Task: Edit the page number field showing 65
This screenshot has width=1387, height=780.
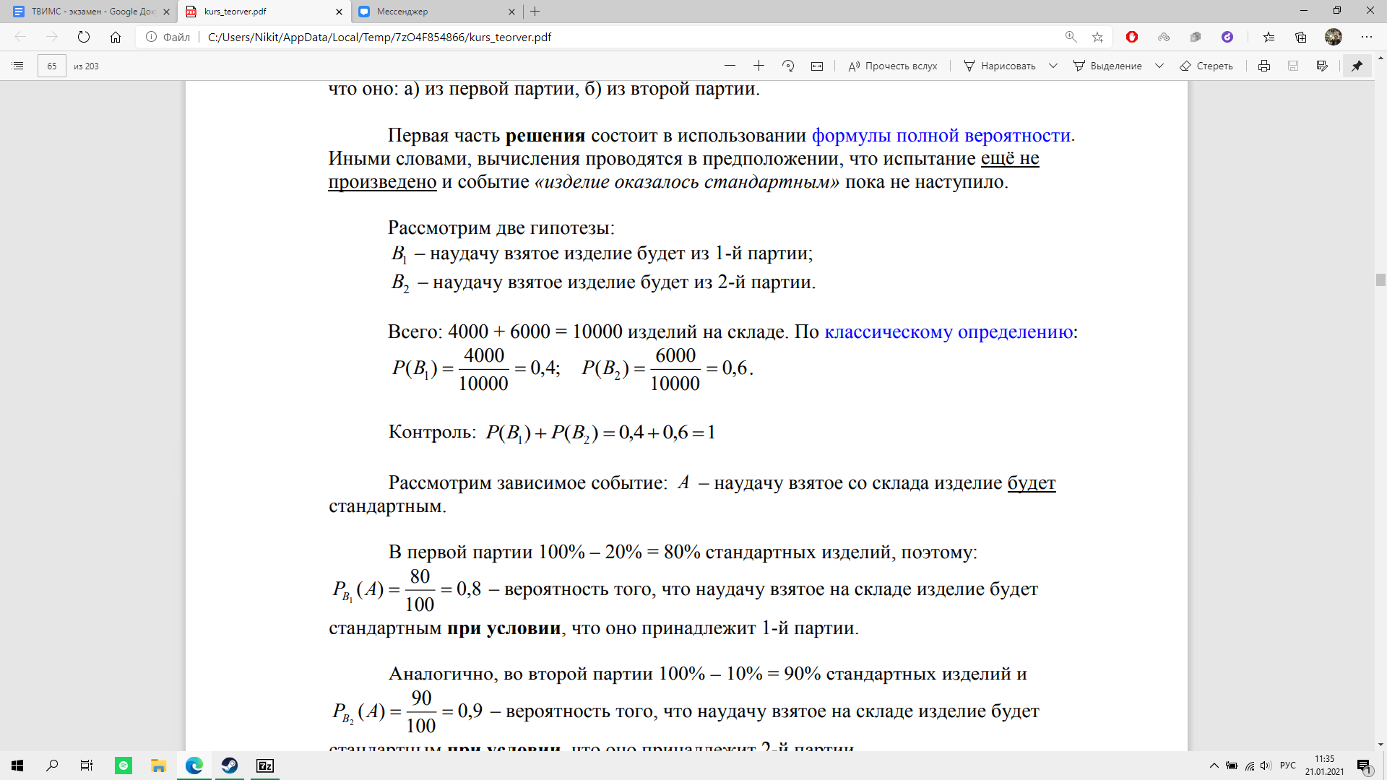Action: click(52, 66)
